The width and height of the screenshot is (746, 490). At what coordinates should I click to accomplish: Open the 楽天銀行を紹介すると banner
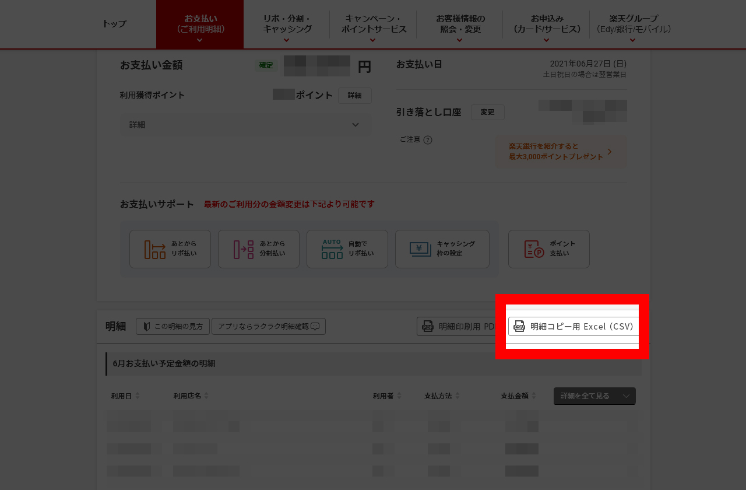point(561,152)
